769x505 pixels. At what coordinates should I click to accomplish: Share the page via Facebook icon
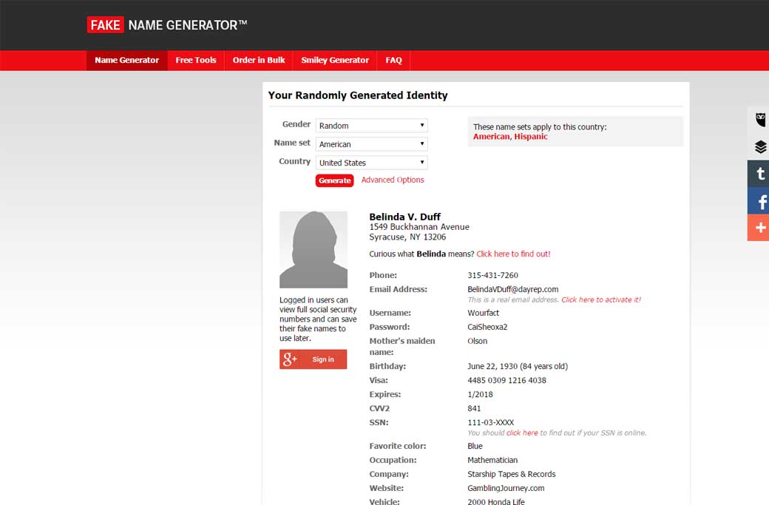(x=759, y=201)
